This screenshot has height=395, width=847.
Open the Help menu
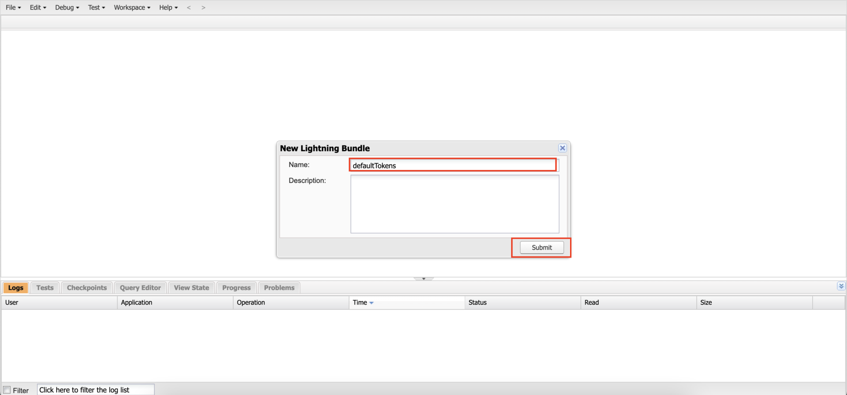(x=168, y=7)
